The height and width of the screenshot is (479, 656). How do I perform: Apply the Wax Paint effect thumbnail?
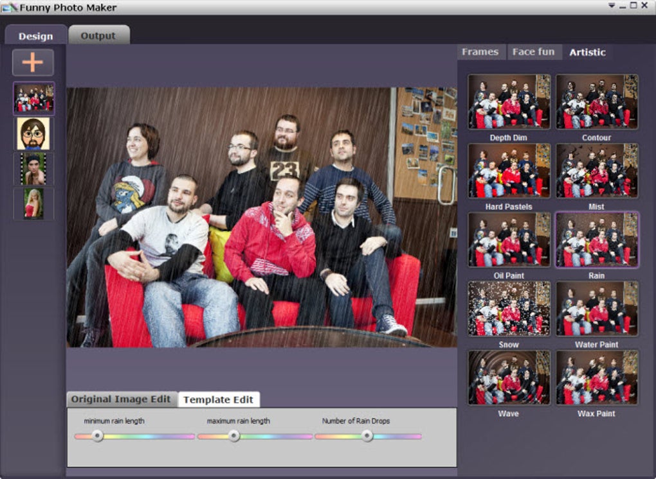(x=597, y=377)
